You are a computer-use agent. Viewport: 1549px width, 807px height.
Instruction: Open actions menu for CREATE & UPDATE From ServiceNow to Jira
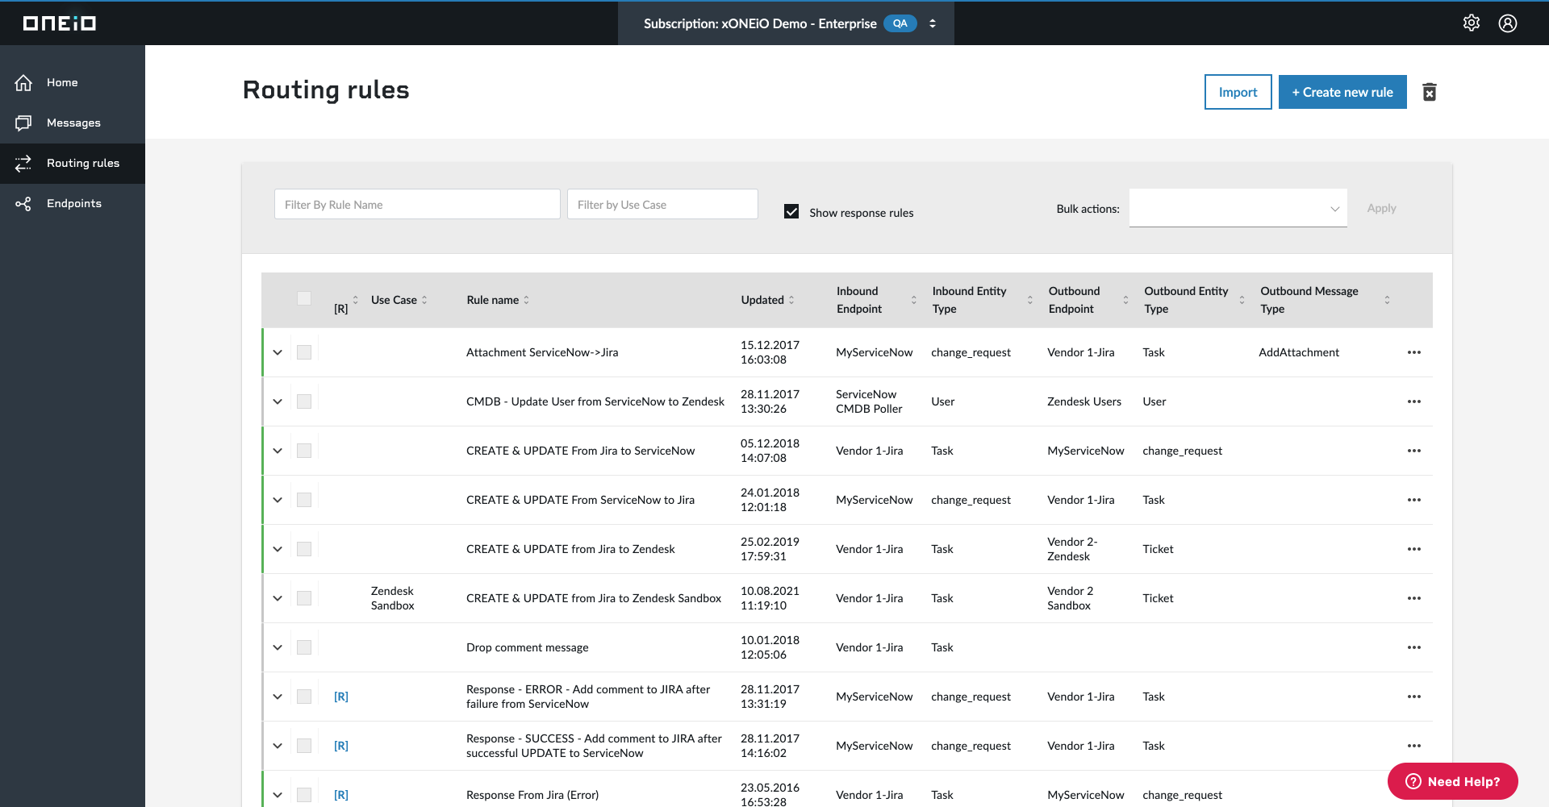[x=1414, y=500]
